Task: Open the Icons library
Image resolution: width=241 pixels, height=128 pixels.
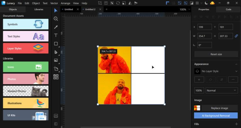Action: click(26, 67)
